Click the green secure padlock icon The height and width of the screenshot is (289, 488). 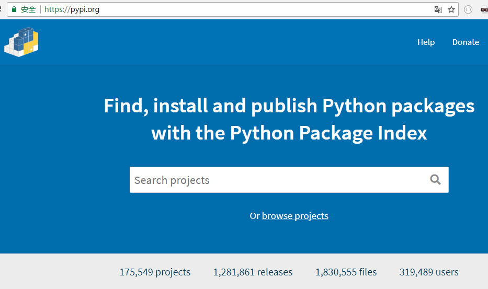click(x=14, y=9)
